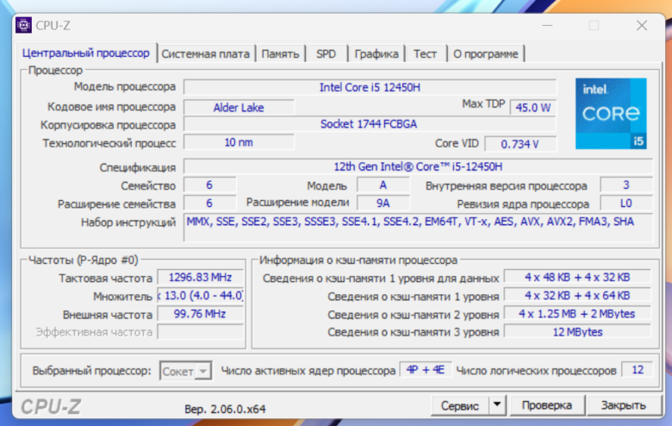Click the CPU-Z app icon in title bar
Screen dimensions: 672x426
click(x=23, y=25)
